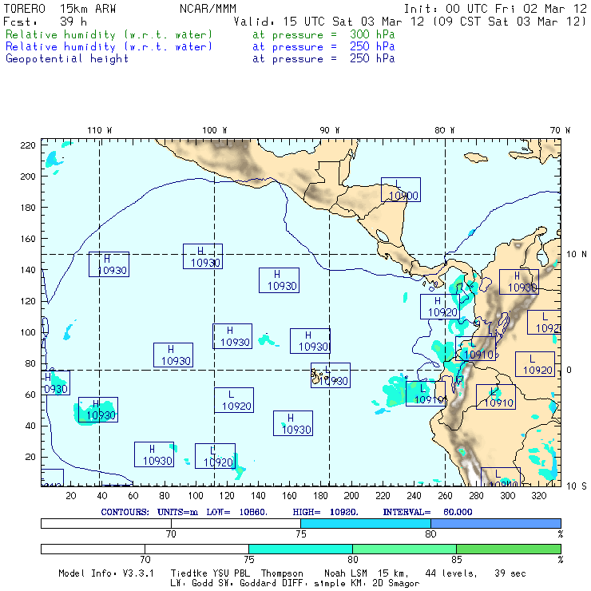Click the '260' grid axis tick label

(x=445, y=496)
